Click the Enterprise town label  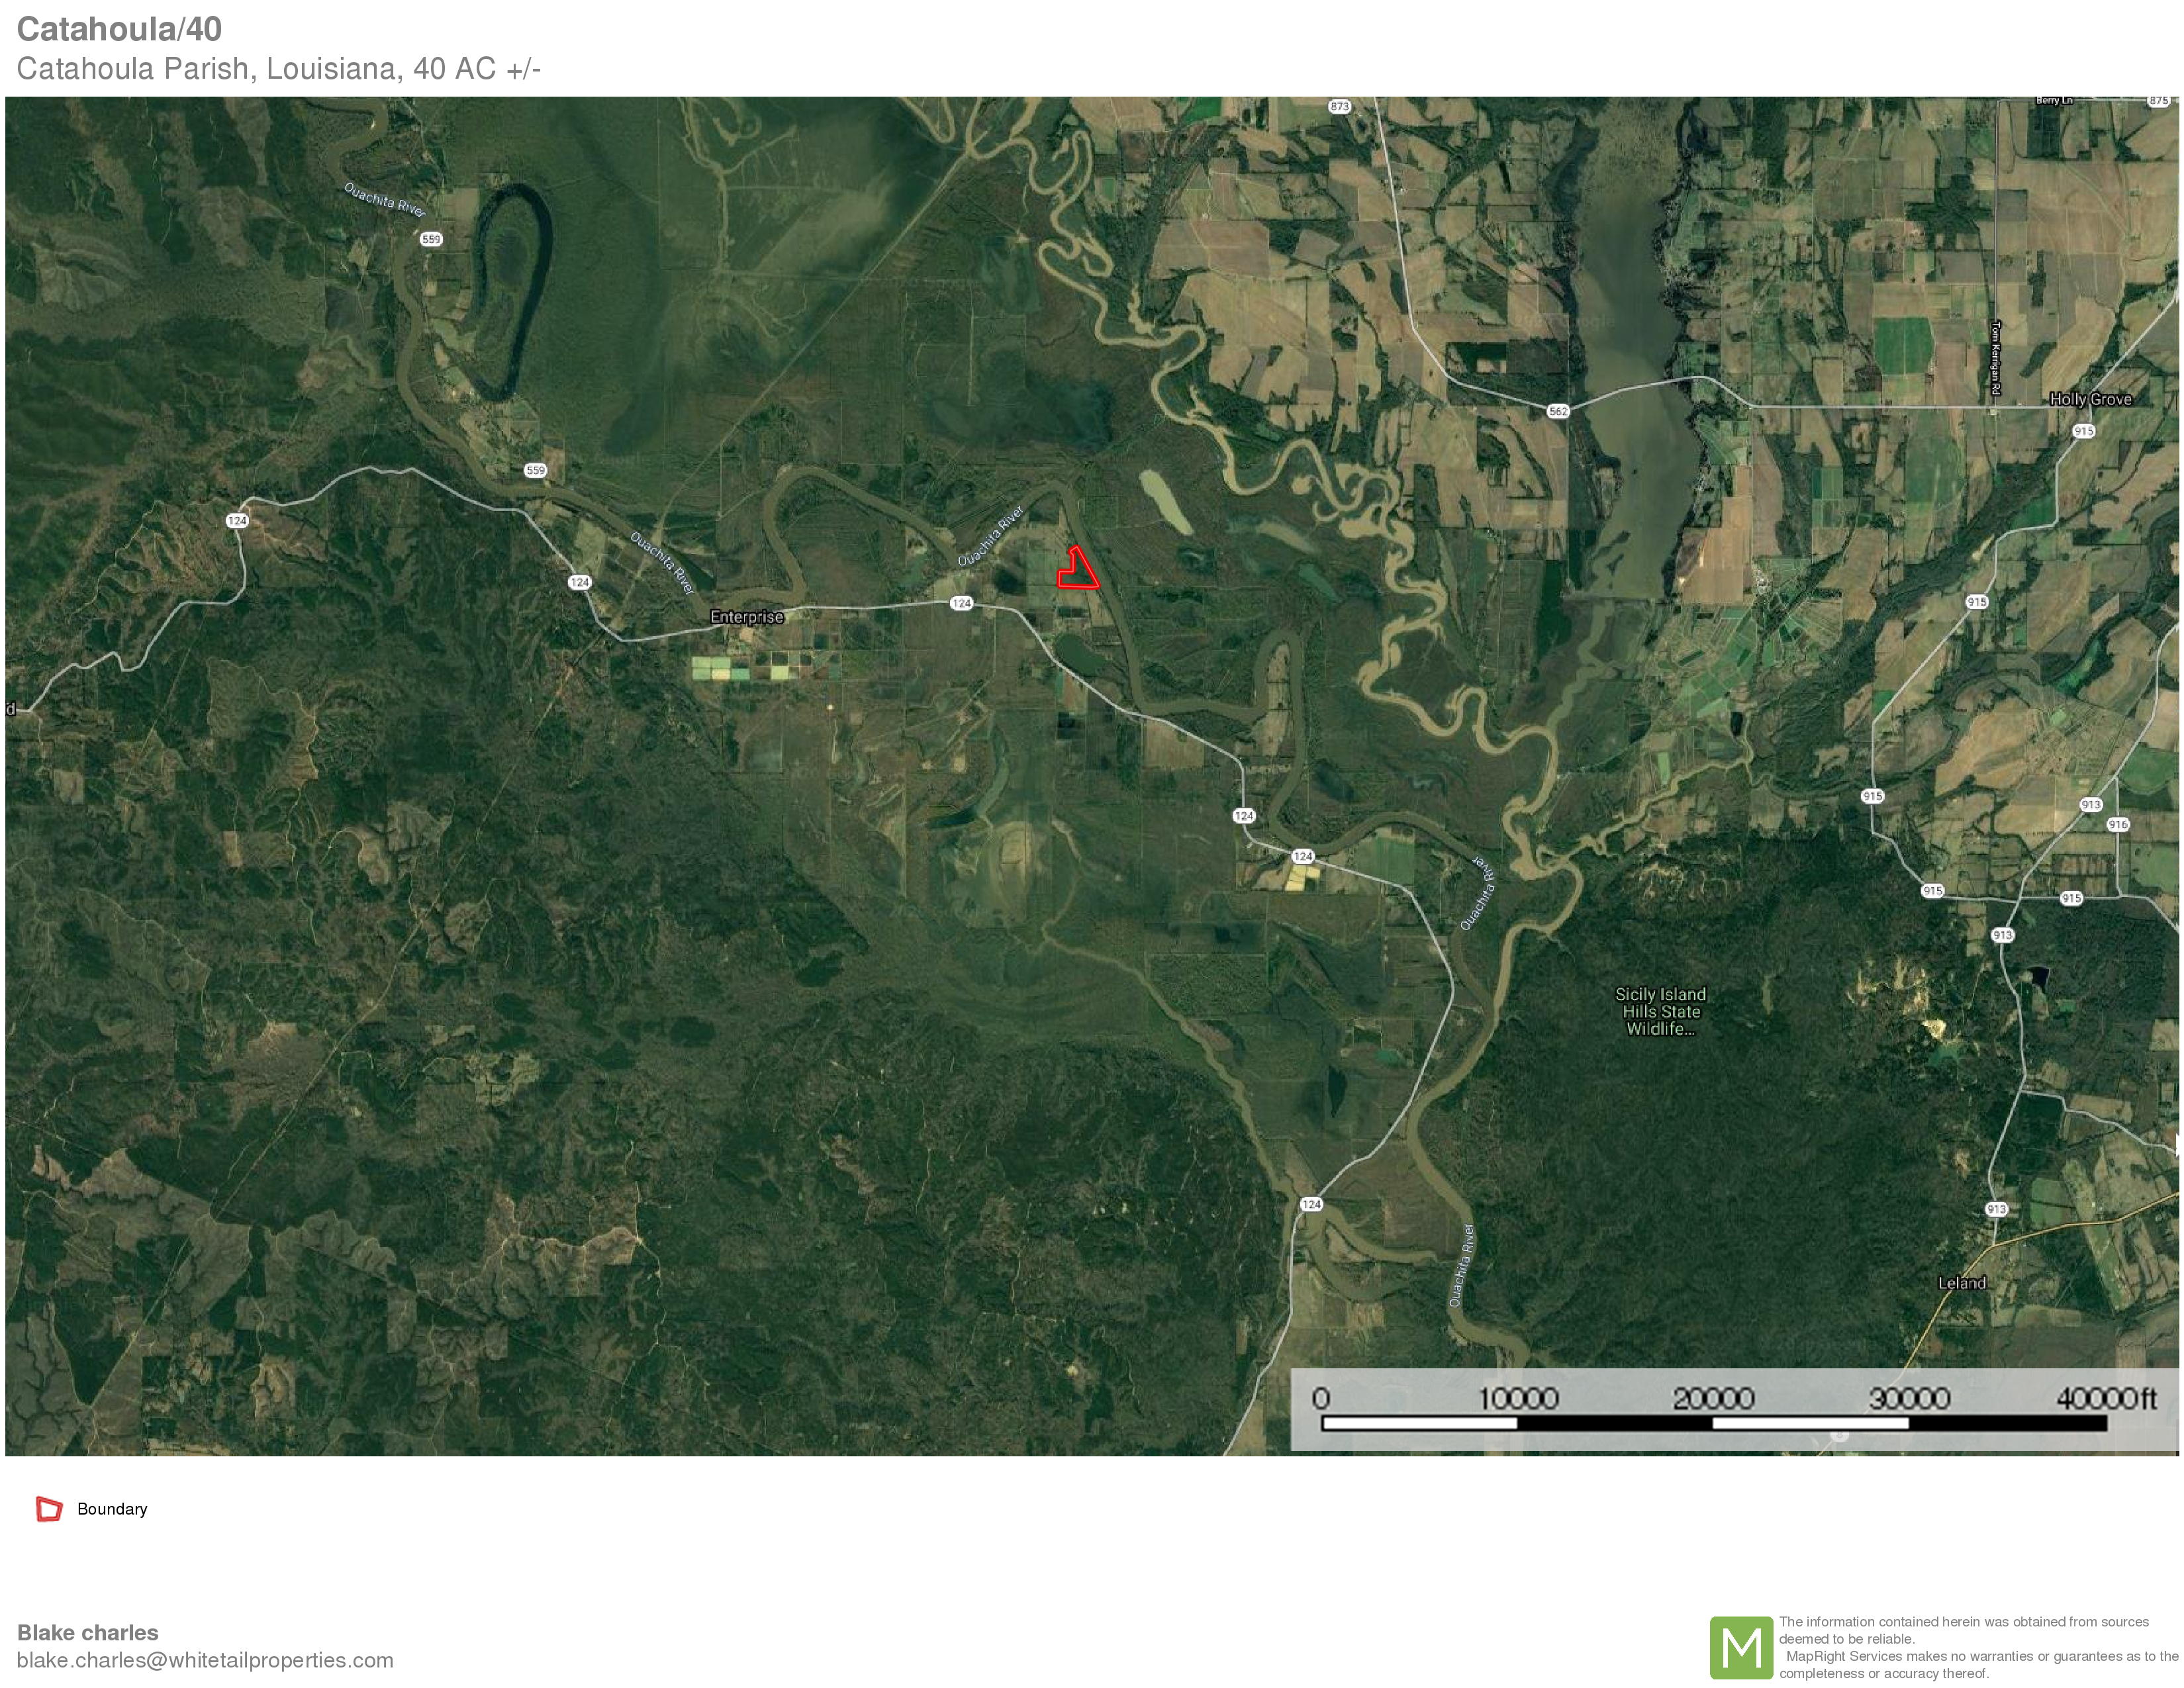(746, 617)
